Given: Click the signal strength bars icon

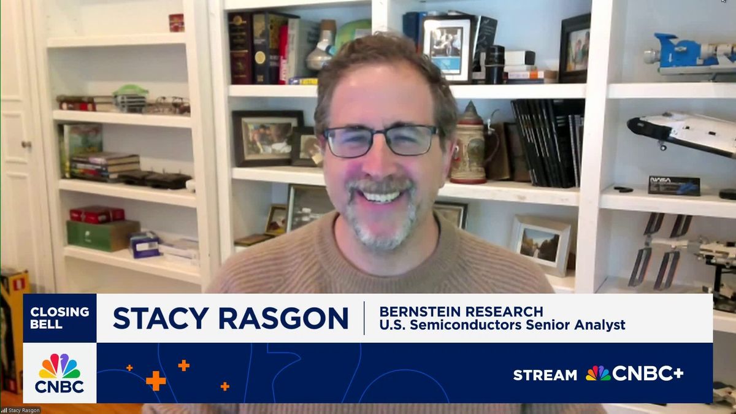Looking at the screenshot, I should pyautogui.click(x=4, y=410).
